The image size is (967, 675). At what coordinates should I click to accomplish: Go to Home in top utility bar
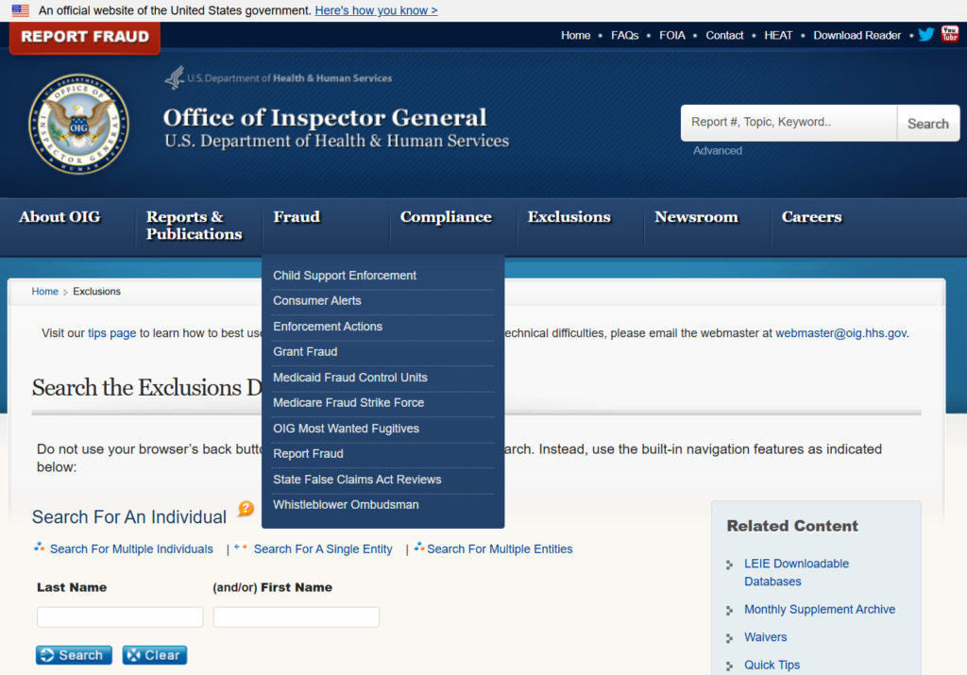coord(575,35)
